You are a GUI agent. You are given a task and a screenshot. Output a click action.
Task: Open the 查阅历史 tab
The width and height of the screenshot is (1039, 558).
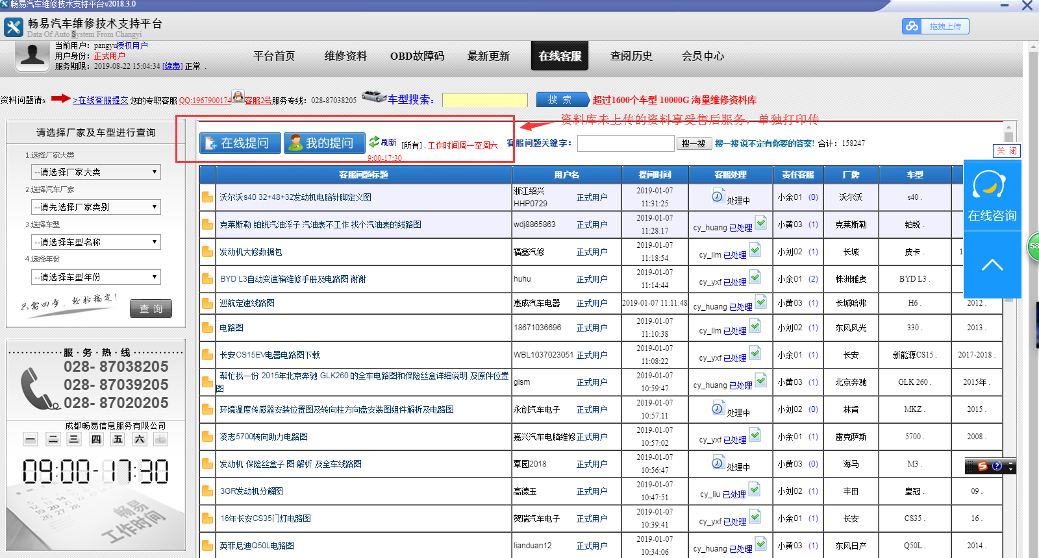point(631,56)
